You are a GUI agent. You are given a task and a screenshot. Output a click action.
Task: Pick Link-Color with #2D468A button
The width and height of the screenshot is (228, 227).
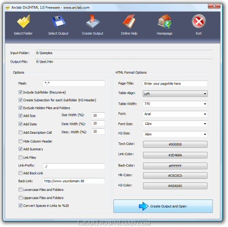click(175, 155)
